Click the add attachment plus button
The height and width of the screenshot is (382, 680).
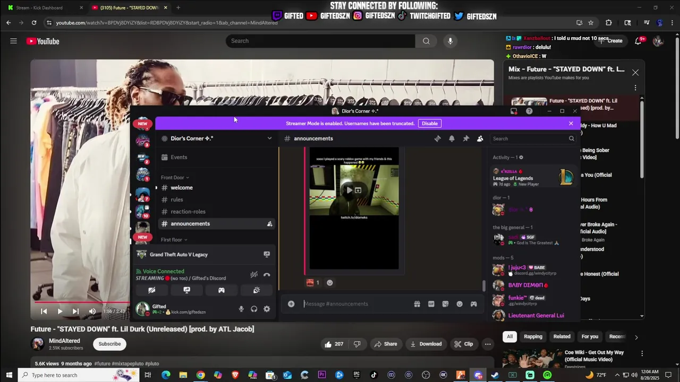tap(291, 304)
